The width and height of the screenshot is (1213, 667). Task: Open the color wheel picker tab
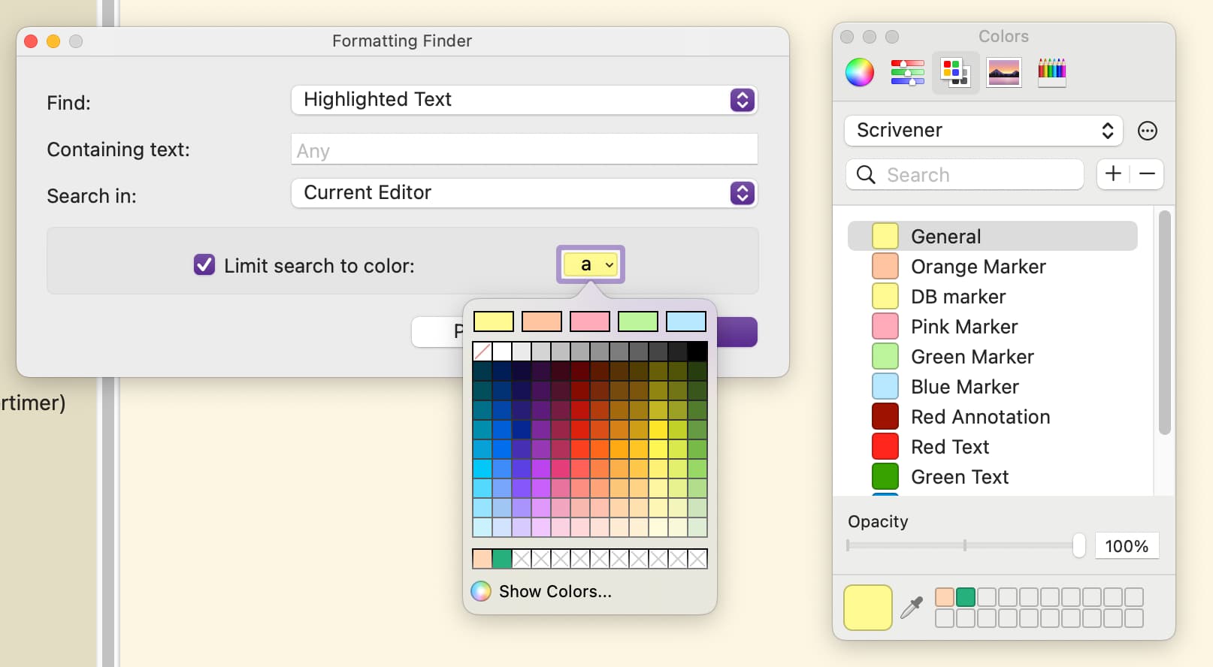click(860, 72)
